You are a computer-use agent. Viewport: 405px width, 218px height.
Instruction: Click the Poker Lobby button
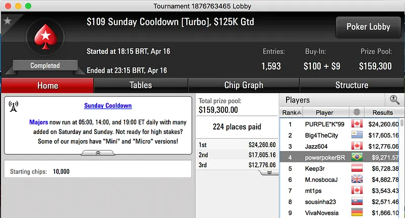coord(367,27)
